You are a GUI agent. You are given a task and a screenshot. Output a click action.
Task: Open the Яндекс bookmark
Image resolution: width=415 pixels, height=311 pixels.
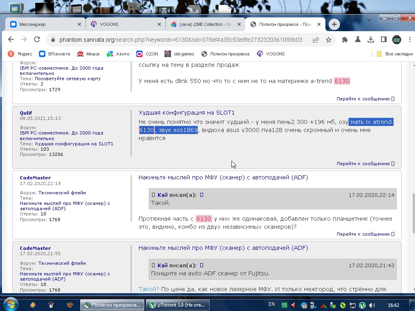[x=20, y=54]
